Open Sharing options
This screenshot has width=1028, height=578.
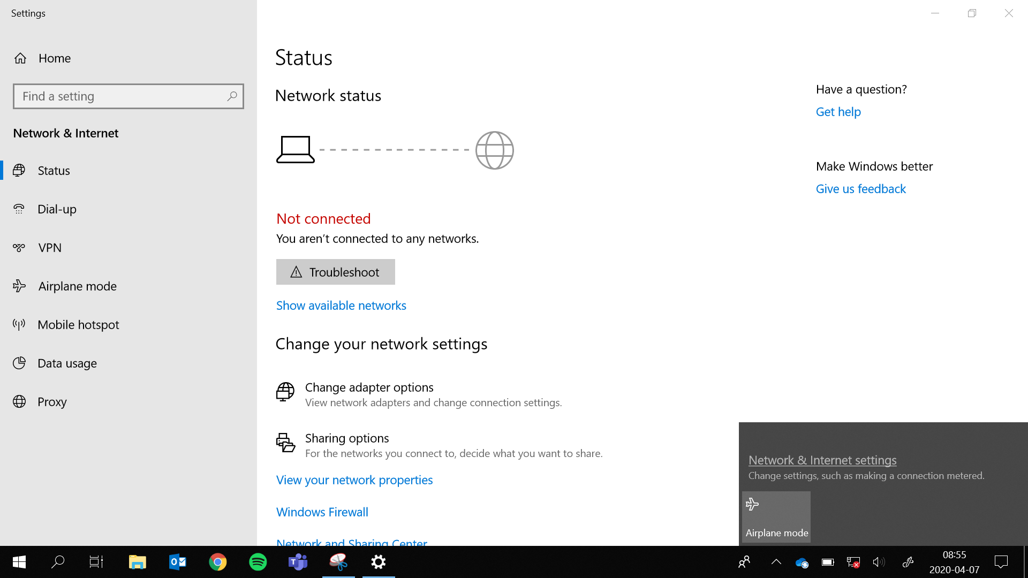tap(346, 438)
